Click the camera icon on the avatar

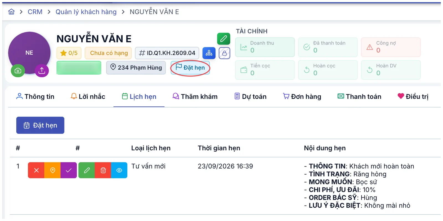pyautogui.click(x=18, y=71)
